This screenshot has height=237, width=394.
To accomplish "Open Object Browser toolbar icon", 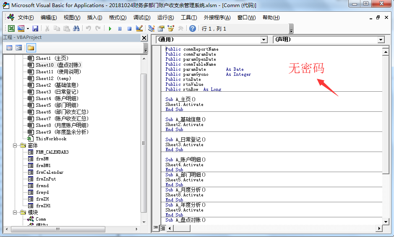I will coord(171,28).
